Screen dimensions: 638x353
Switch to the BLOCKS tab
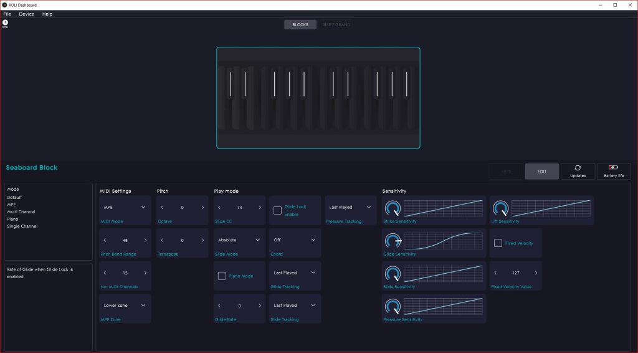[300, 25]
